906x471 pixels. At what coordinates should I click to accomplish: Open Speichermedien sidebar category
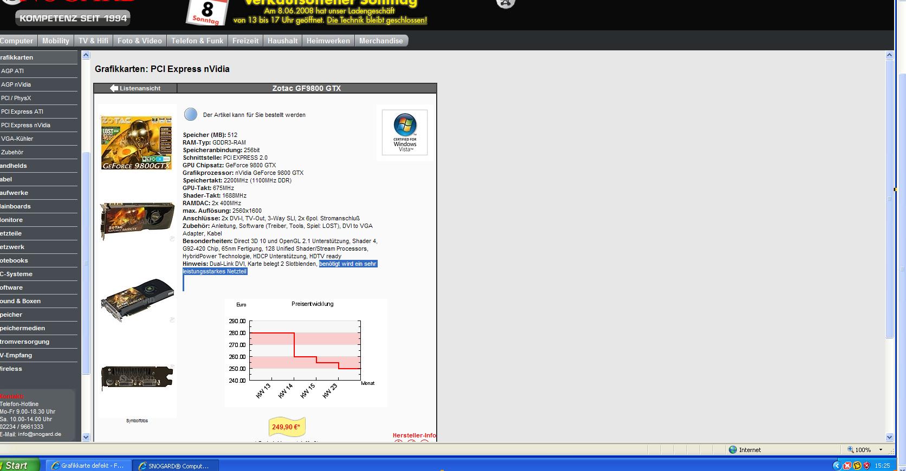(x=38, y=328)
